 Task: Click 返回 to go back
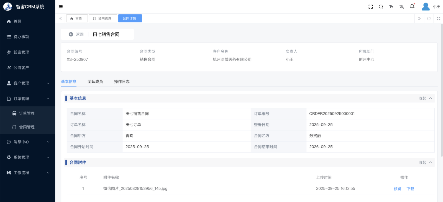tap(76, 34)
